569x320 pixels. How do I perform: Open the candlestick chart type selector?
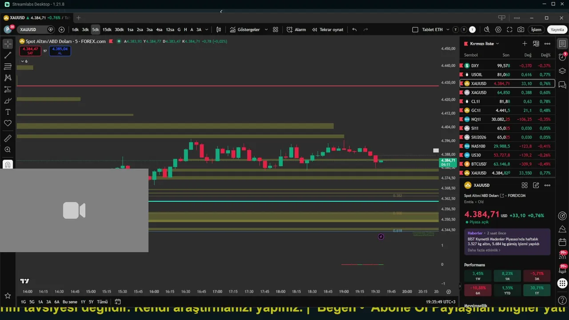tap(219, 30)
